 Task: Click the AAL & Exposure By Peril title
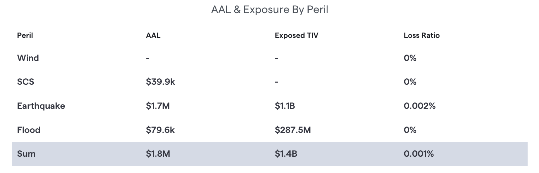pyautogui.click(x=269, y=10)
